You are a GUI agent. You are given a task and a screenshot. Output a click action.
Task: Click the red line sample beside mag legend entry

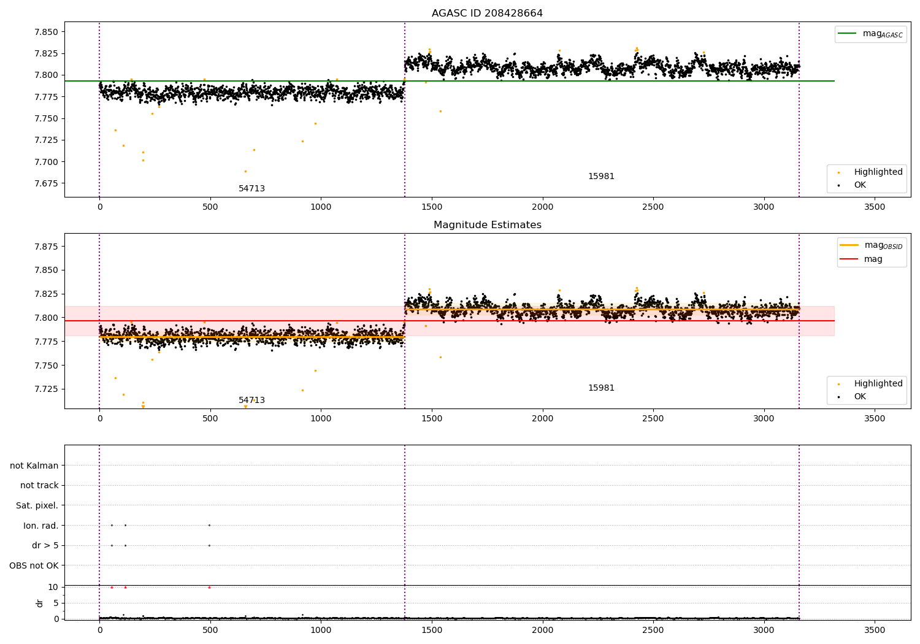[x=849, y=259]
